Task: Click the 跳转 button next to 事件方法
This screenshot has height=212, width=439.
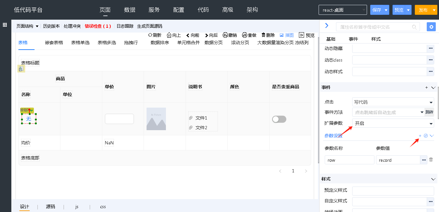Action: point(429,112)
